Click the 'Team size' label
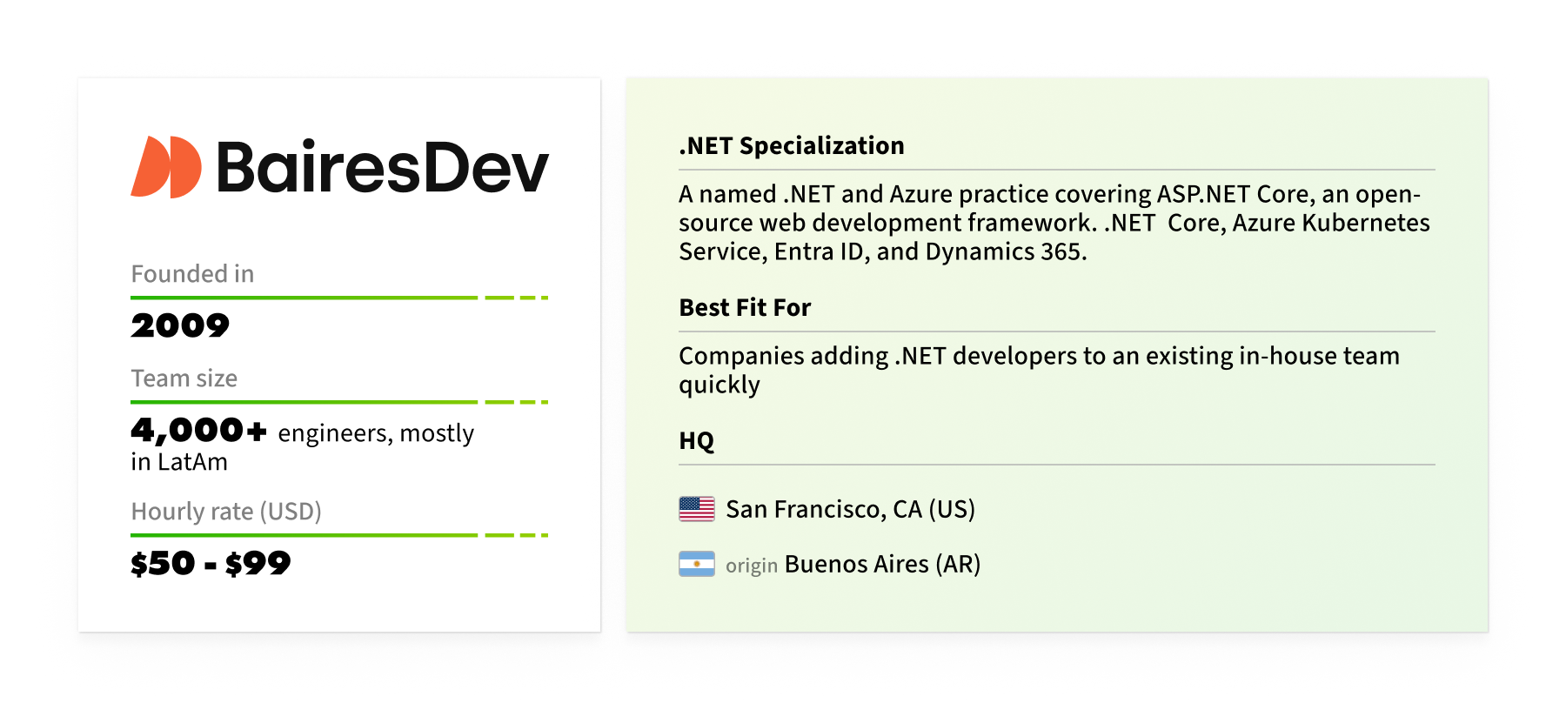 click(184, 378)
